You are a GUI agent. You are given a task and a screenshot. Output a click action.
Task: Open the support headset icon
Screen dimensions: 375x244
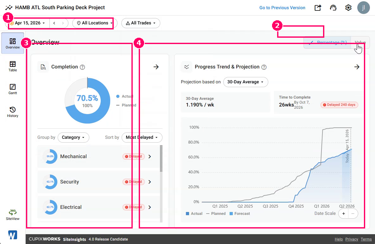tap(333, 8)
